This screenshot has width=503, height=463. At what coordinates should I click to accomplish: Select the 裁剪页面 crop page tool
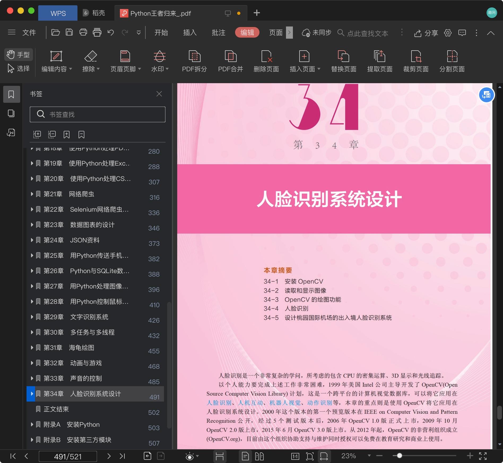(416, 61)
